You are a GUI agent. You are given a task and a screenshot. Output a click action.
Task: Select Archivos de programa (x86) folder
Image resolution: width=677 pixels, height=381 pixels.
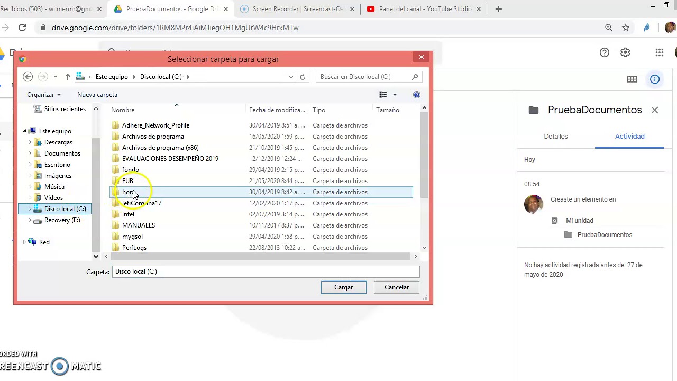[160, 148]
